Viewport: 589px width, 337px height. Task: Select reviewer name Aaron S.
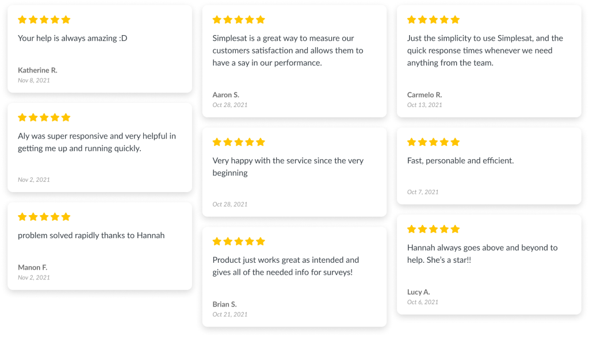click(x=225, y=95)
